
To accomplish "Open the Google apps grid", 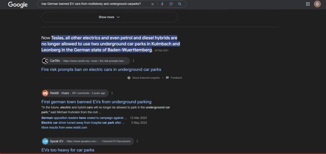I will coord(308,4).
